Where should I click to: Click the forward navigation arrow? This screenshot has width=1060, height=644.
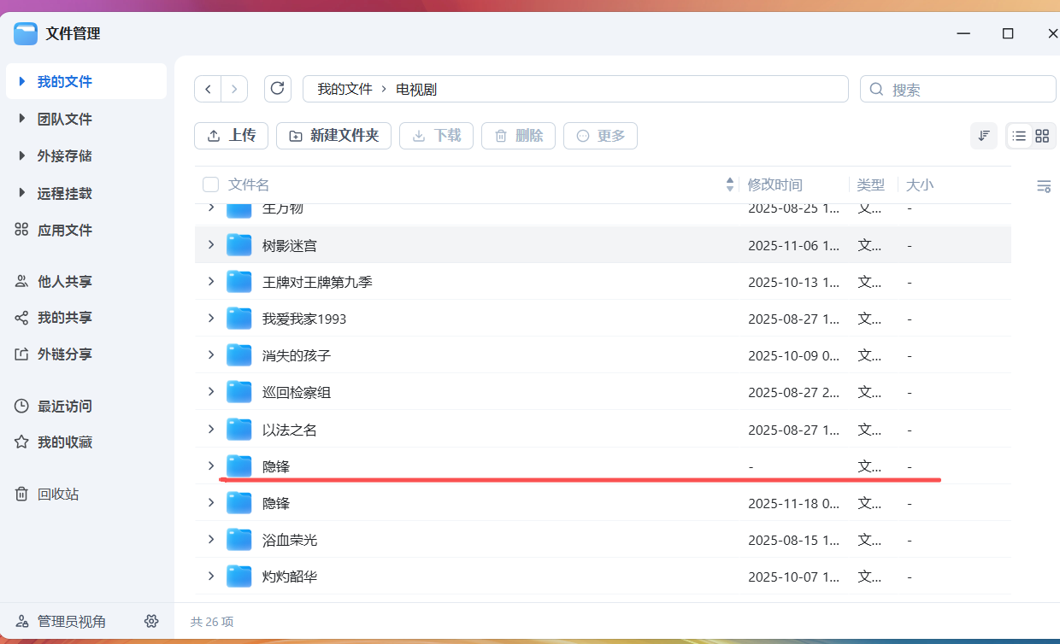(233, 88)
